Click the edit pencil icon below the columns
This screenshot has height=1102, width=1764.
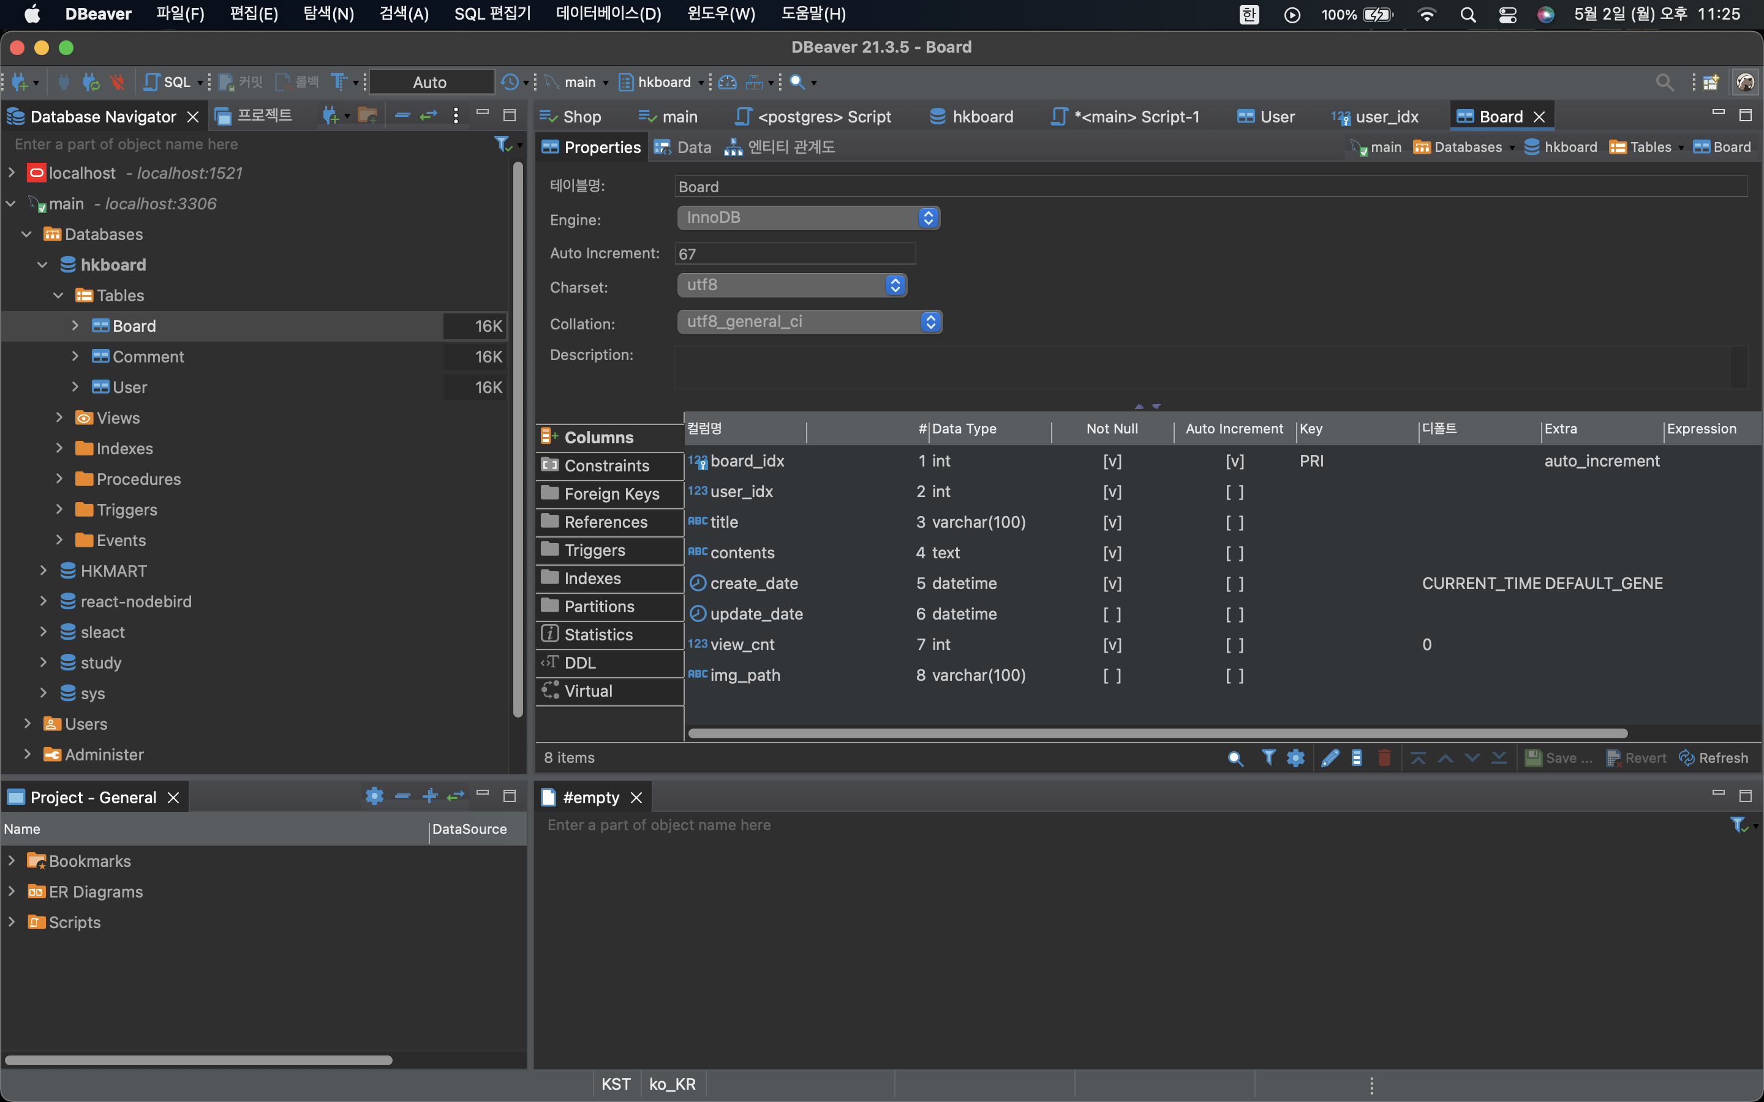1330,758
